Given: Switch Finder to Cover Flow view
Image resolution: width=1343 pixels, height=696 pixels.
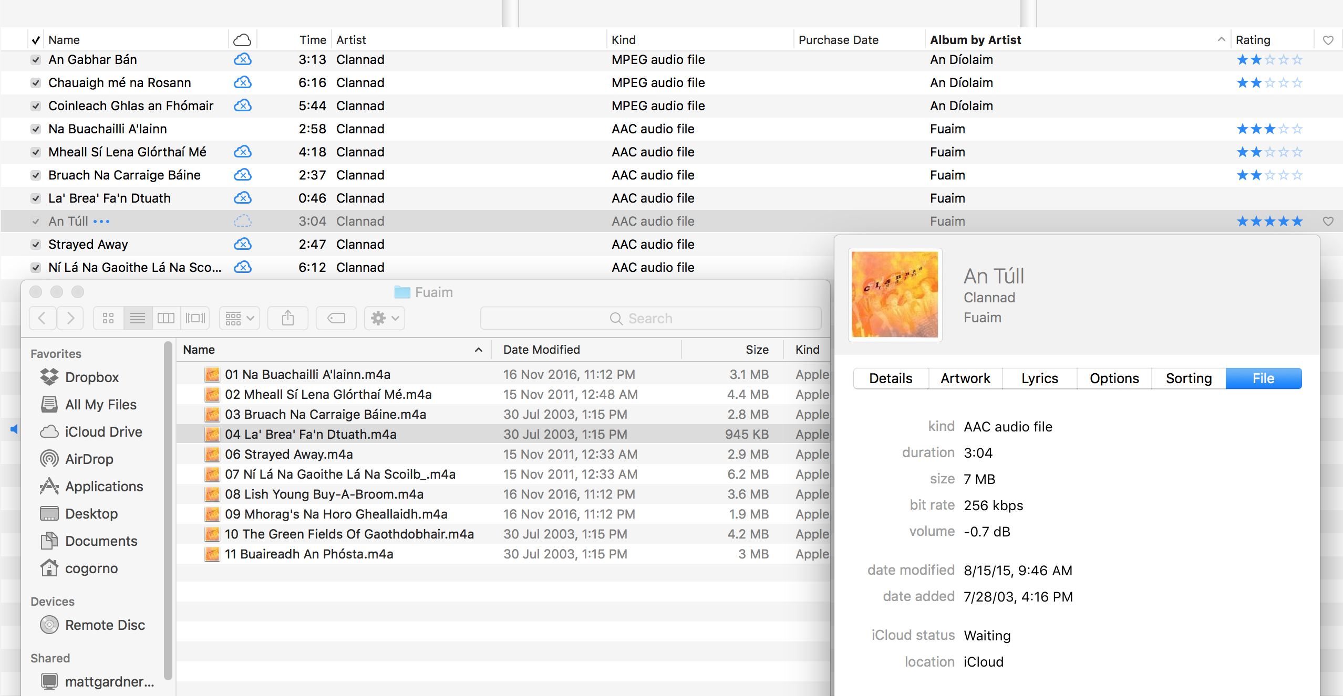Looking at the screenshot, I should tap(195, 318).
